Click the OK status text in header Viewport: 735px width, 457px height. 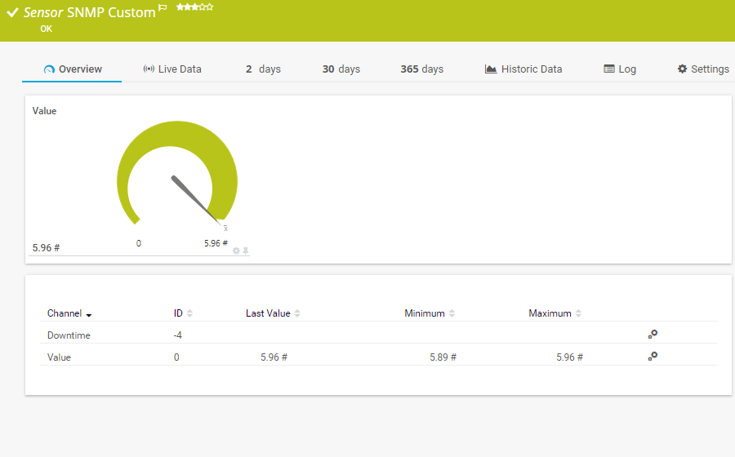coord(46,29)
